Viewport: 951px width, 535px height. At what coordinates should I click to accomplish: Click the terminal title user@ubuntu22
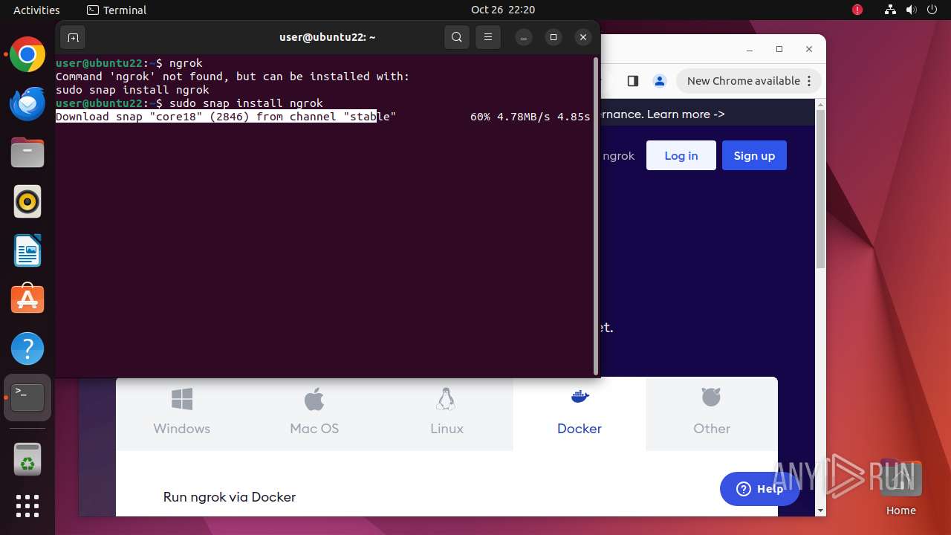[x=328, y=37]
